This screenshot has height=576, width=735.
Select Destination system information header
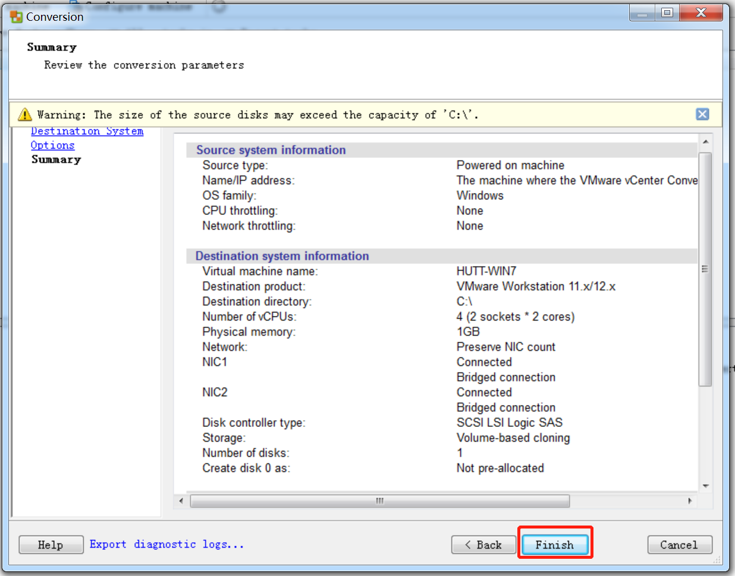point(282,256)
